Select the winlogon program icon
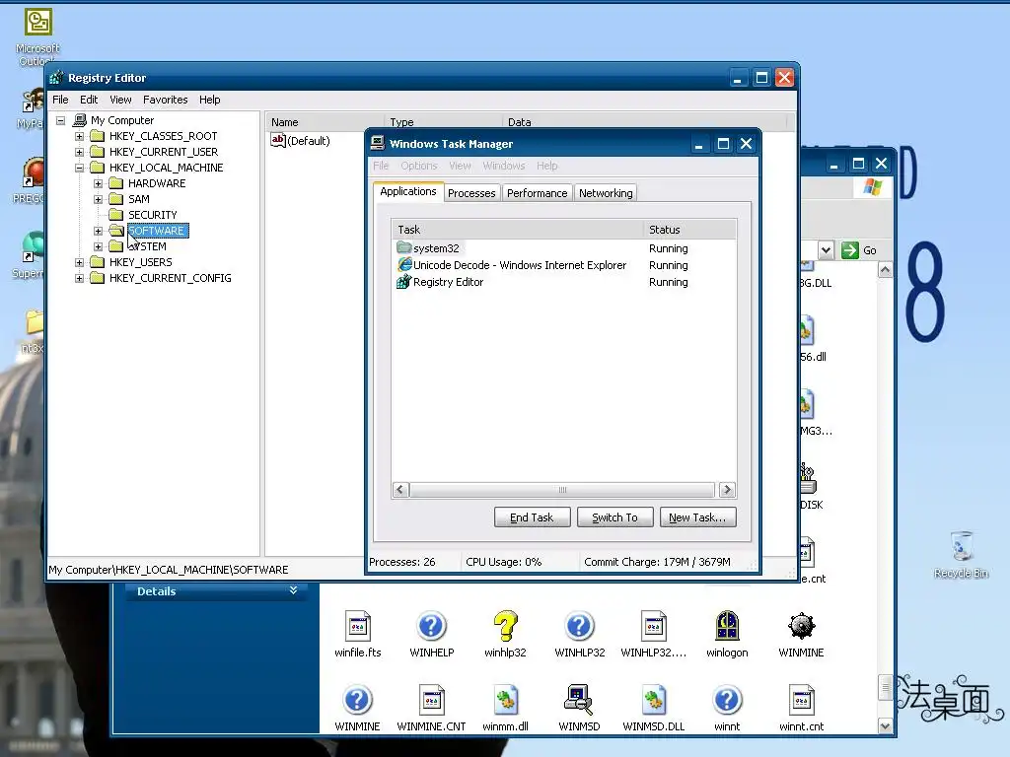This screenshot has height=757, width=1010. click(x=727, y=626)
